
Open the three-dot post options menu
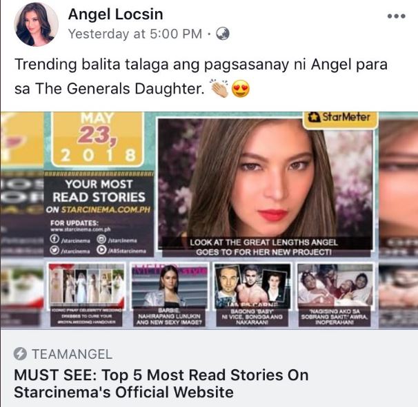tap(397, 17)
